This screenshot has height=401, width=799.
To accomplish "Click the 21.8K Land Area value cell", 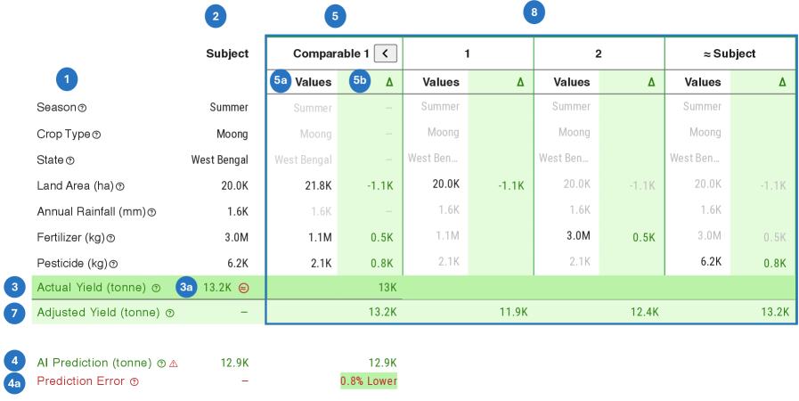I will pos(318,185).
